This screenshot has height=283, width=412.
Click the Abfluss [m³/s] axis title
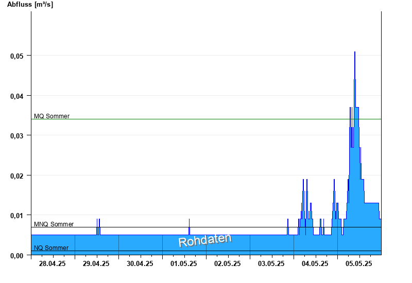pos(30,5)
